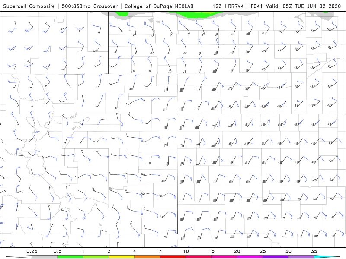Pick the yellow legend swatch between 2 and 4

coord(122,257)
